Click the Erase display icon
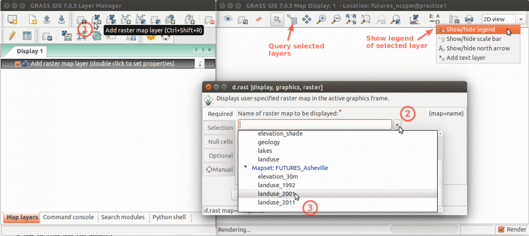Screen dimensions: 529x236 coord(258,19)
